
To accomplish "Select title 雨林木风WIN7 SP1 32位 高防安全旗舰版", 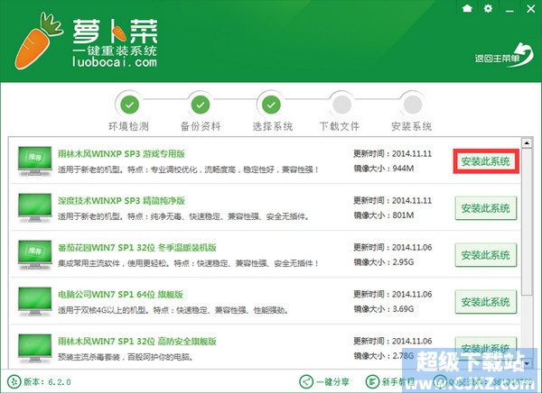I will [x=137, y=342].
